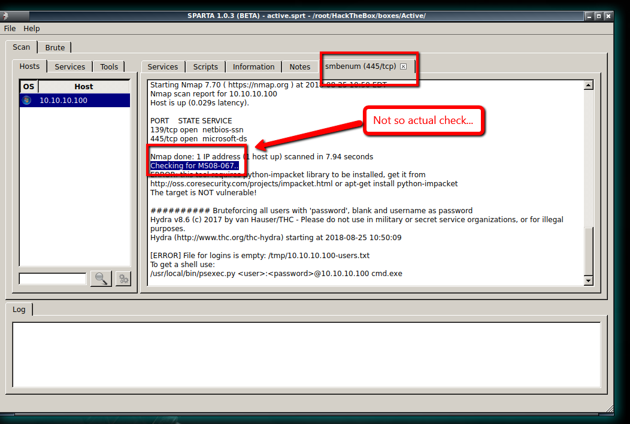
Task: Click scroll-up arrow in output pane
Action: (588, 86)
